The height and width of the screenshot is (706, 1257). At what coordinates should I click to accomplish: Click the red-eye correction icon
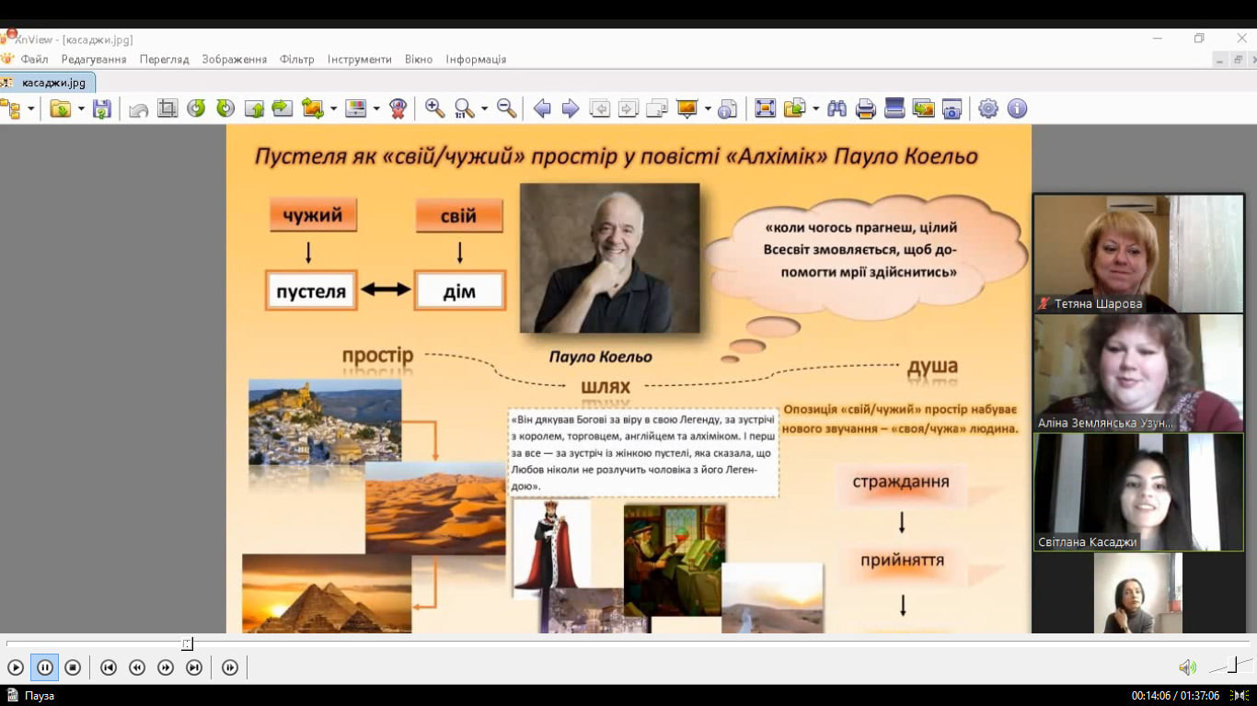[398, 108]
